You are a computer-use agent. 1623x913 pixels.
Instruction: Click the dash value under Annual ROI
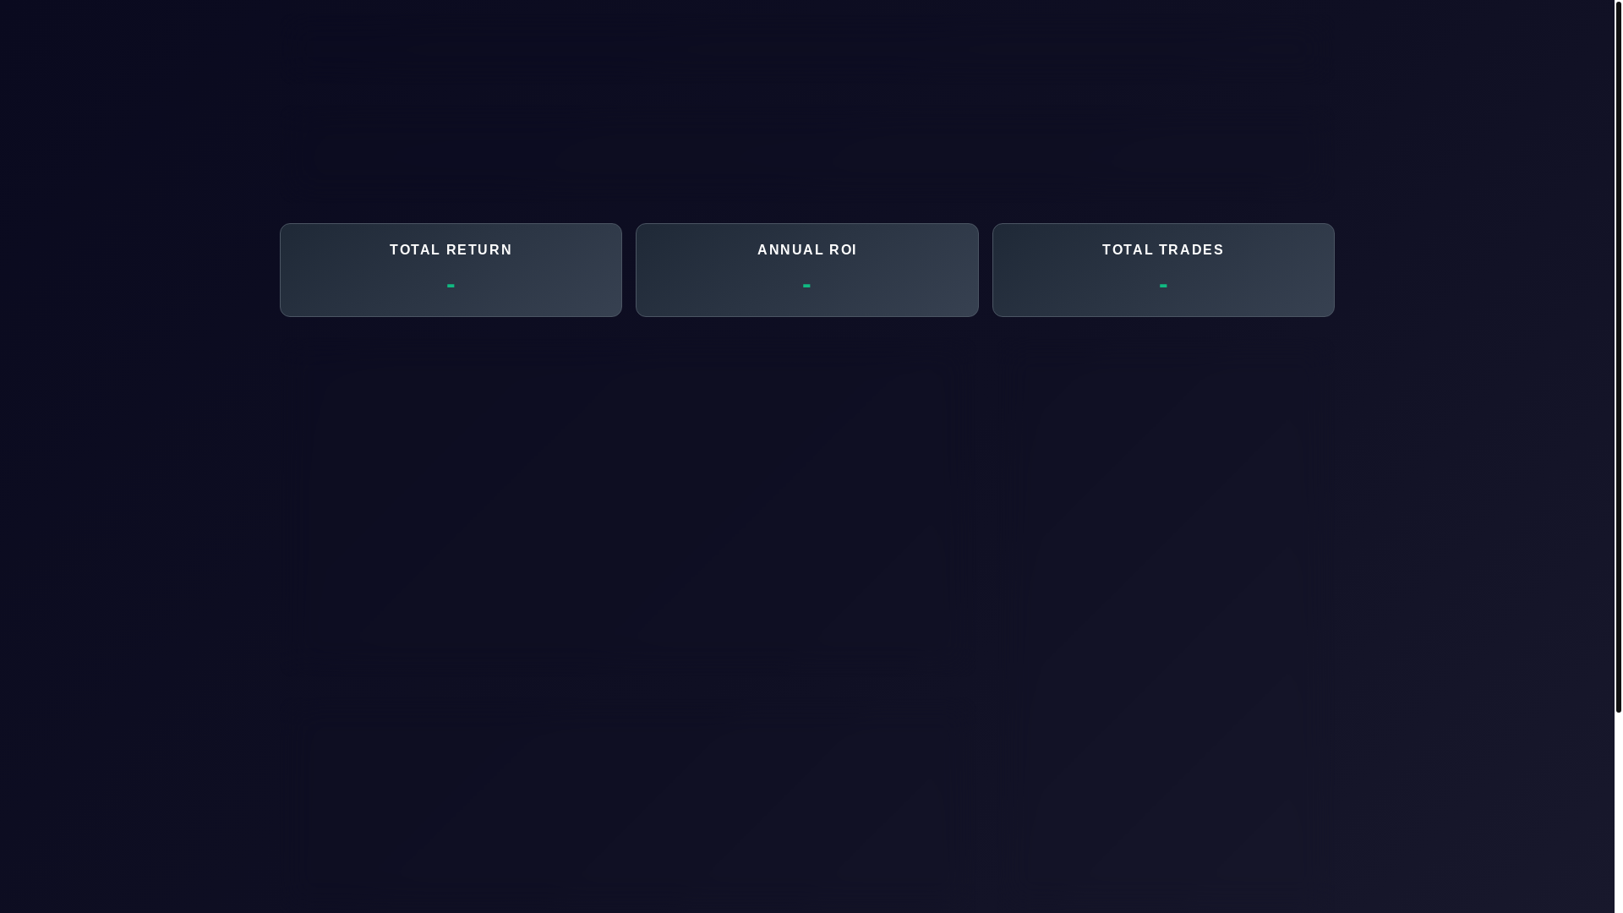[x=806, y=286]
